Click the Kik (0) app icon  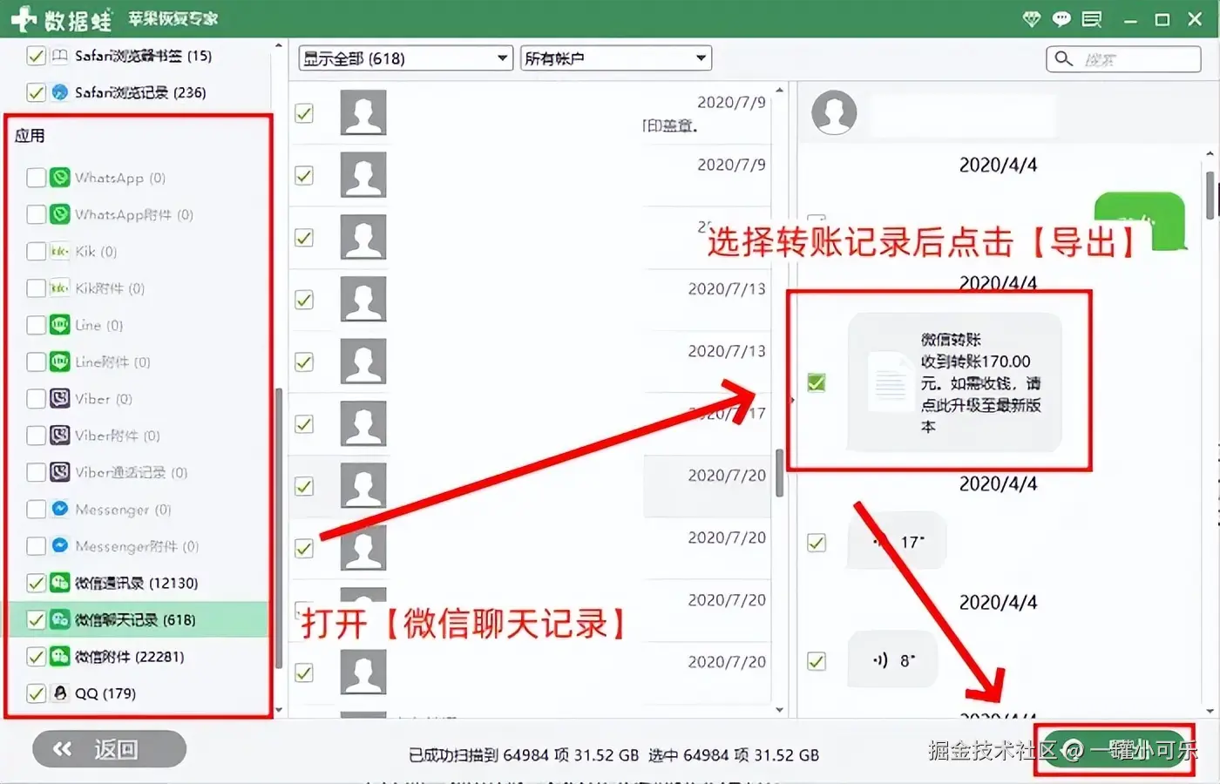(59, 252)
